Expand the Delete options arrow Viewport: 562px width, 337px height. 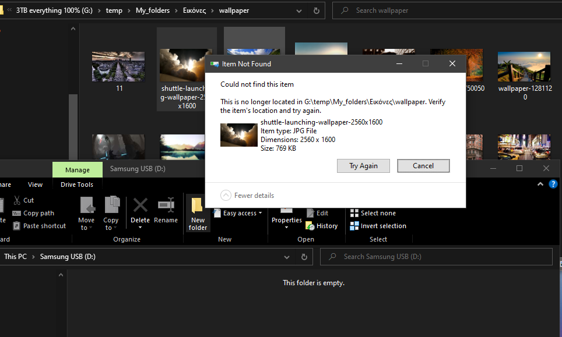coord(140,228)
